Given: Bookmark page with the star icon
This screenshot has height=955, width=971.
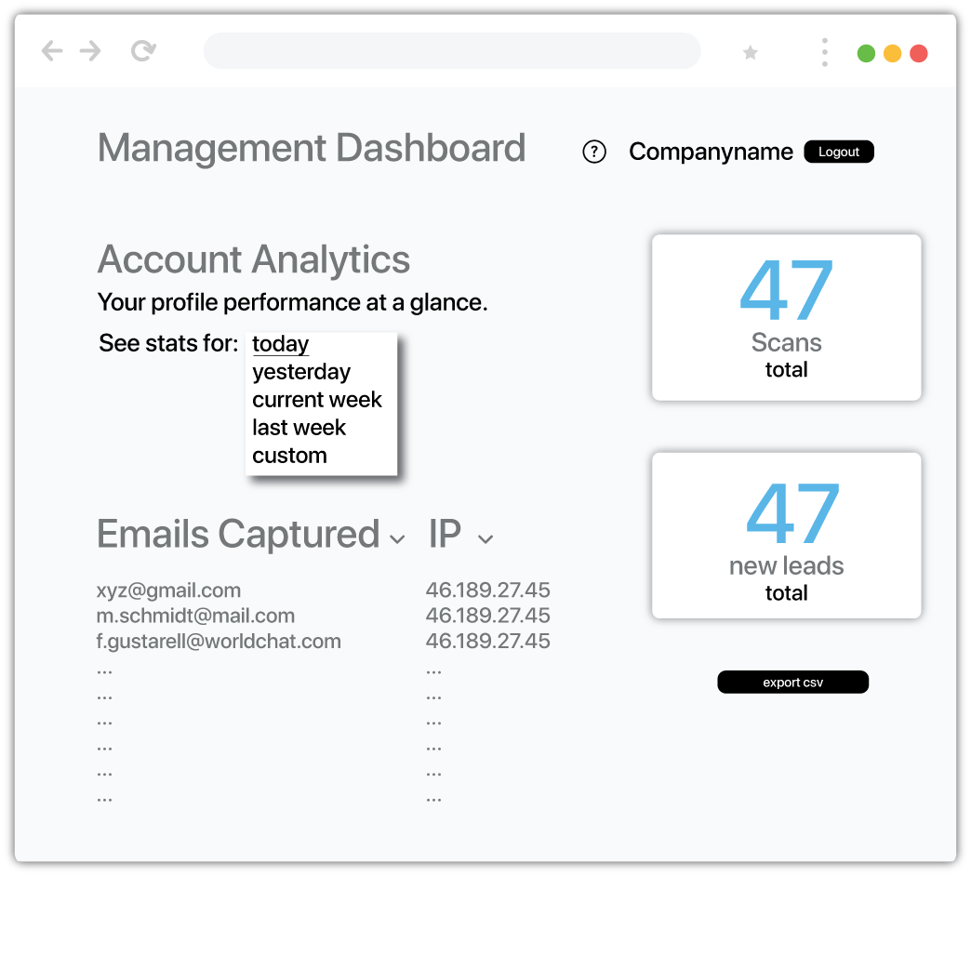Looking at the screenshot, I should (750, 53).
